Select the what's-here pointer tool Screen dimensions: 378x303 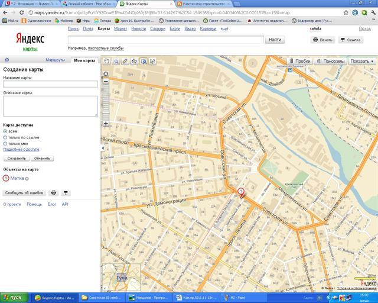click(152, 62)
